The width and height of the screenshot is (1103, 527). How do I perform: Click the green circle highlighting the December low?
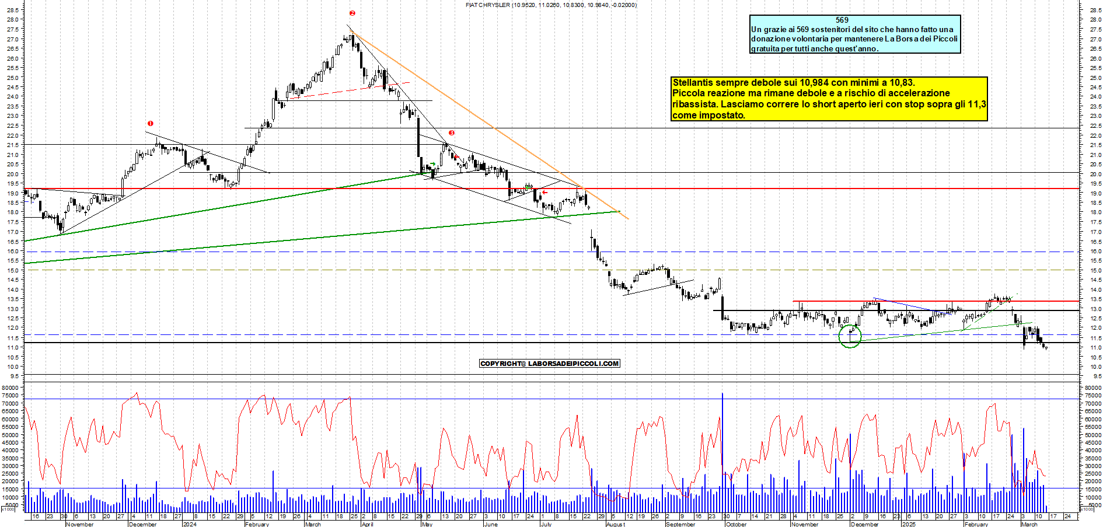coord(850,336)
